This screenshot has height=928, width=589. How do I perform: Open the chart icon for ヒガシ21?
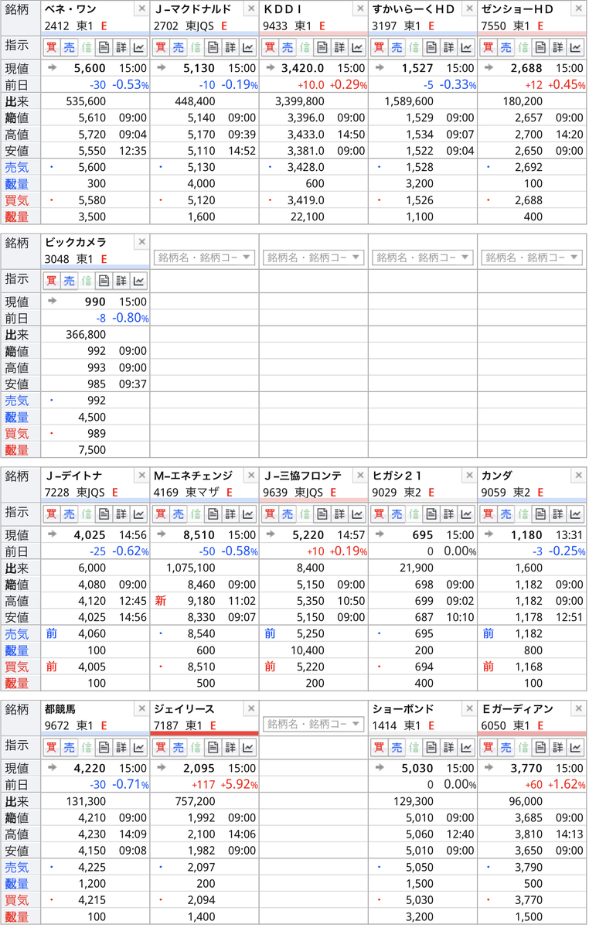[466, 513]
